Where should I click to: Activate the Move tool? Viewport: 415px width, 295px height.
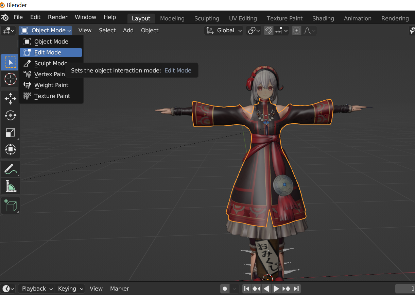(x=11, y=99)
